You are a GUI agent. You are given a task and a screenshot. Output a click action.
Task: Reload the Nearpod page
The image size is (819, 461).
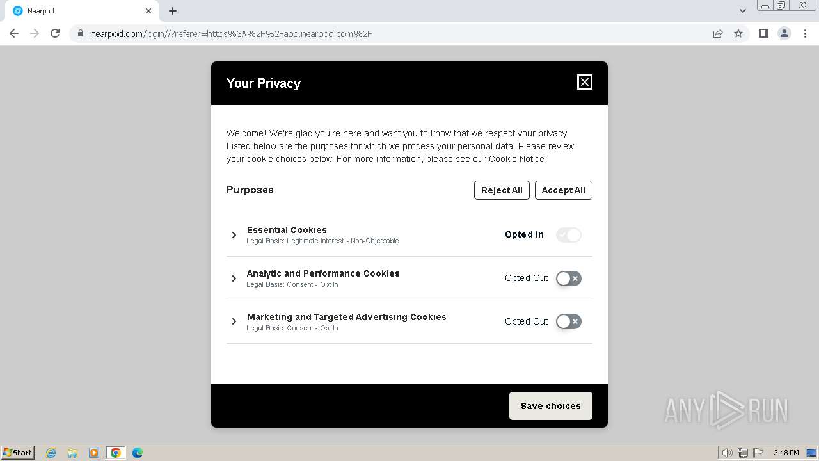coord(55,33)
